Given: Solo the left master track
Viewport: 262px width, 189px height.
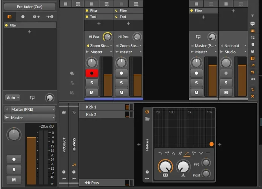Looking at the screenshot, I should click(14, 170).
